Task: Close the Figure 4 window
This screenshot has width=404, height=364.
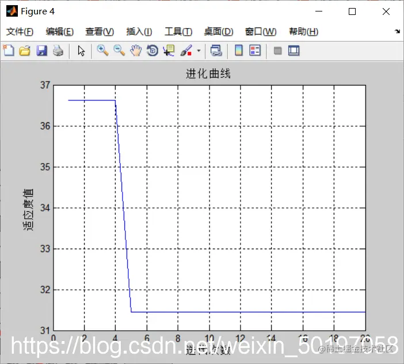Action: [386, 11]
